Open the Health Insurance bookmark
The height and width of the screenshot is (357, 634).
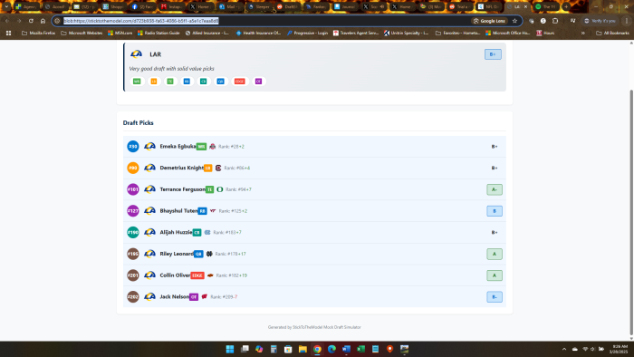pyautogui.click(x=258, y=34)
